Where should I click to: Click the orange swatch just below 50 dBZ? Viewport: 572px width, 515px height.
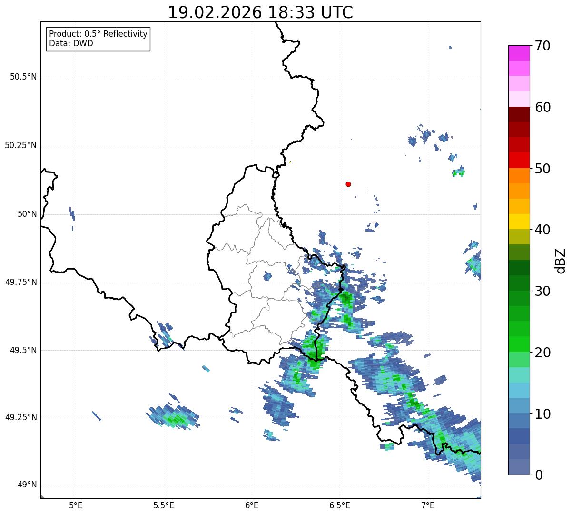pos(519,176)
